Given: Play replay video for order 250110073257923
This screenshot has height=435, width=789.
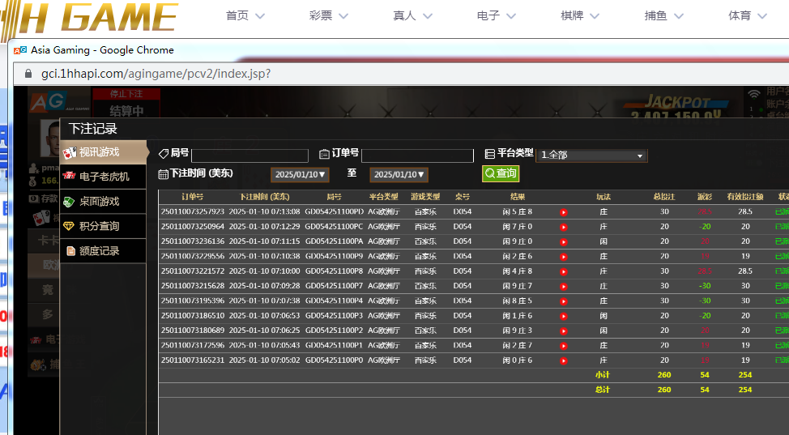Looking at the screenshot, I should tap(564, 212).
